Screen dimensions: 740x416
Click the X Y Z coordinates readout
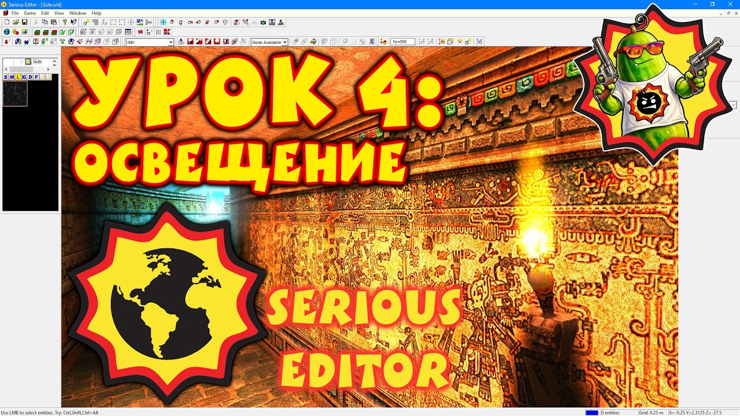point(695,413)
